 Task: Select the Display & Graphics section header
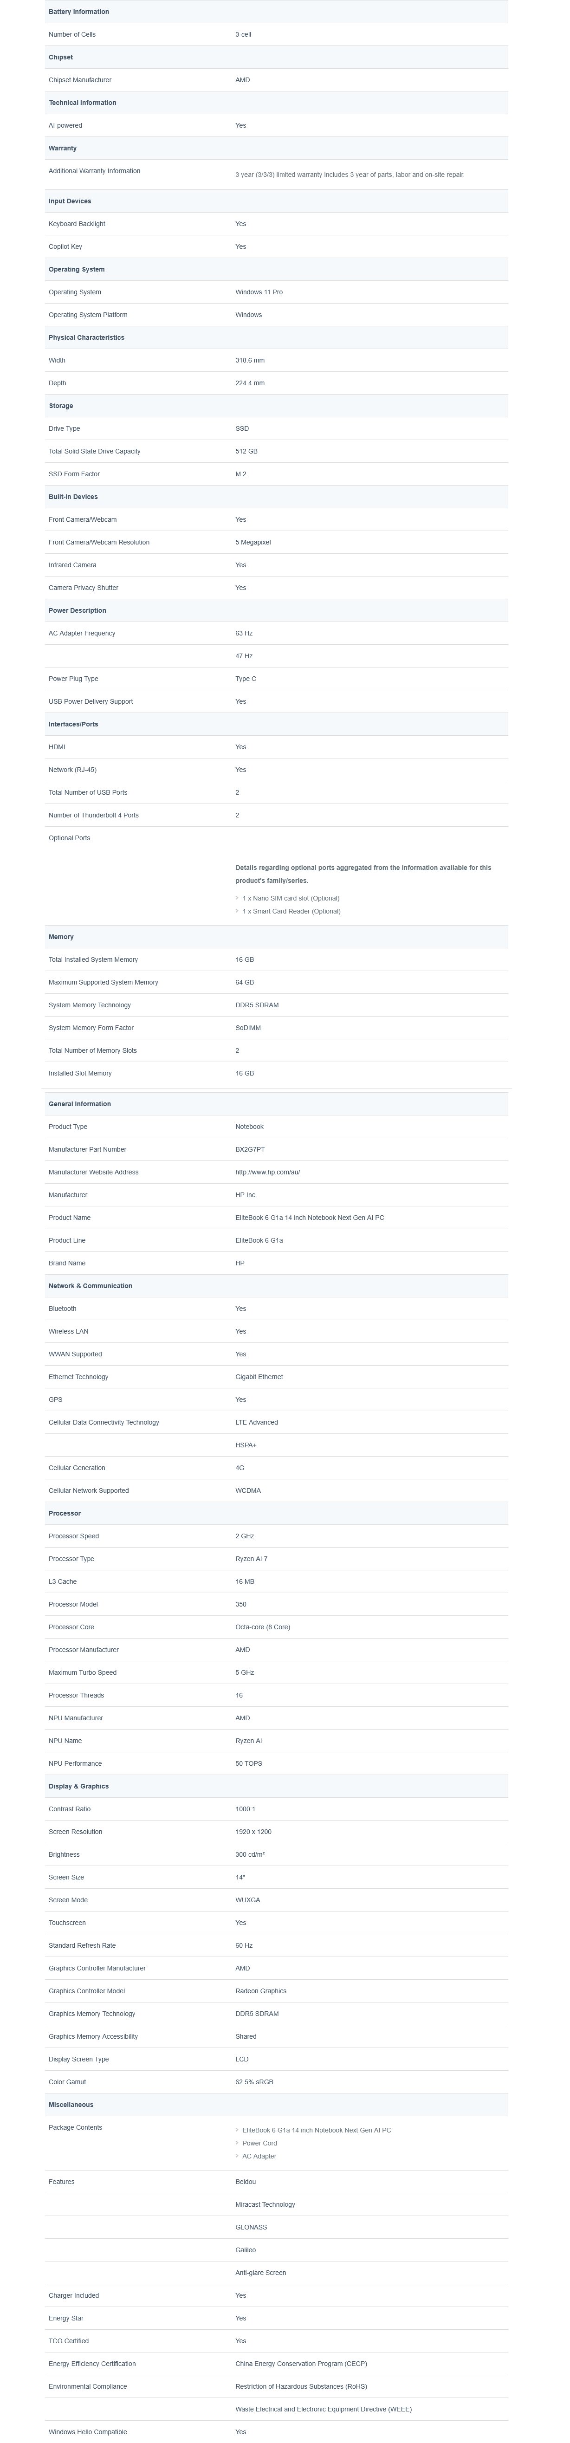tap(79, 1787)
